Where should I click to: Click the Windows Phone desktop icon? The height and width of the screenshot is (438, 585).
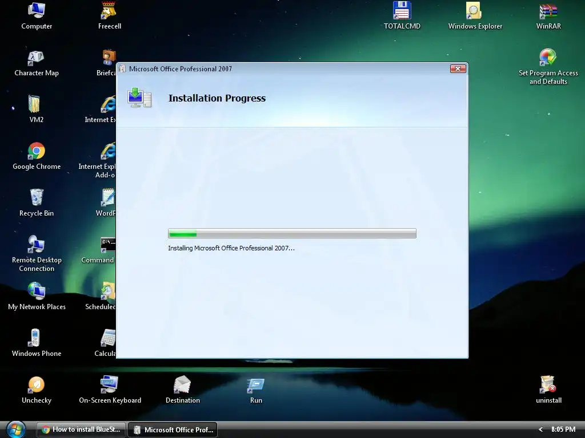(37, 343)
